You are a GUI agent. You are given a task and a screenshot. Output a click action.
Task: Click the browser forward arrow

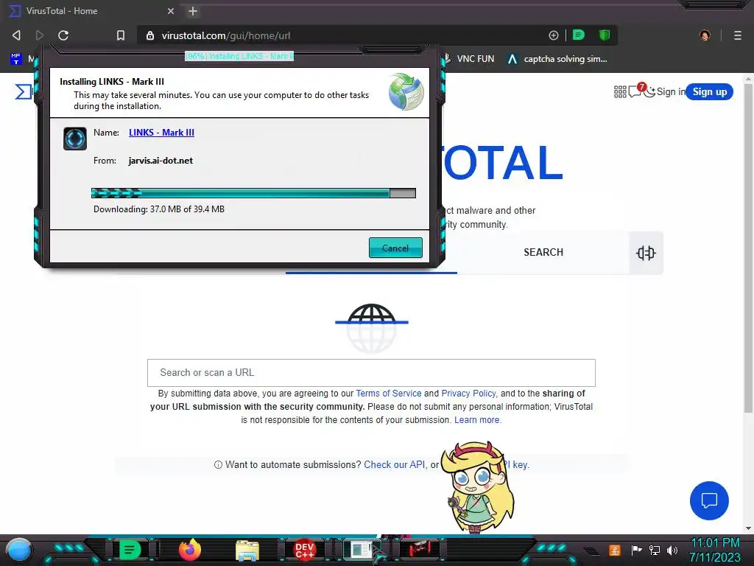tap(40, 35)
